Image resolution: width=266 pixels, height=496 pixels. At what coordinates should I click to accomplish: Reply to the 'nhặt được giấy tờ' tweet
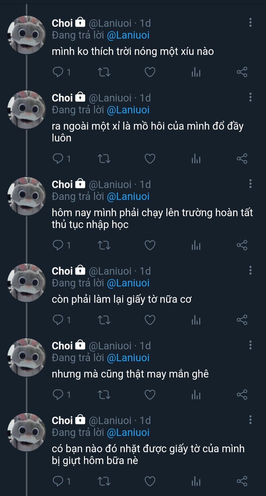[58, 481]
